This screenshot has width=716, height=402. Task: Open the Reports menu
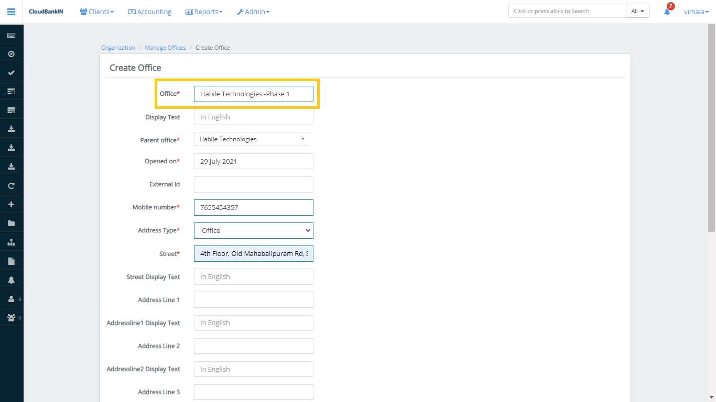coord(204,12)
